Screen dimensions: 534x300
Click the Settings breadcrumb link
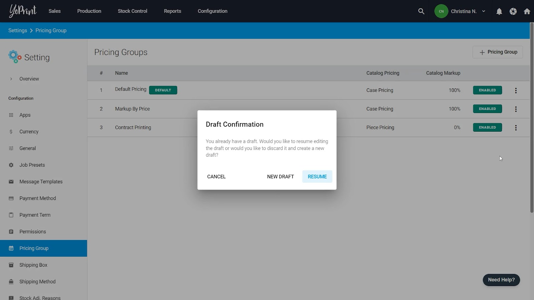click(18, 30)
